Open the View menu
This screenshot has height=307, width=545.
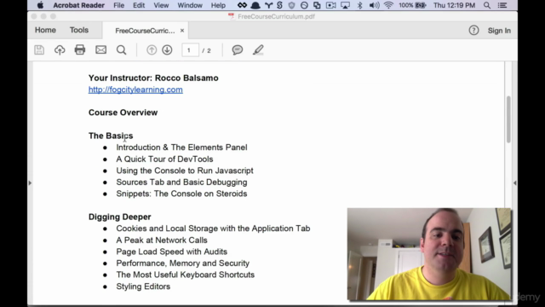(x=161, y=5)
